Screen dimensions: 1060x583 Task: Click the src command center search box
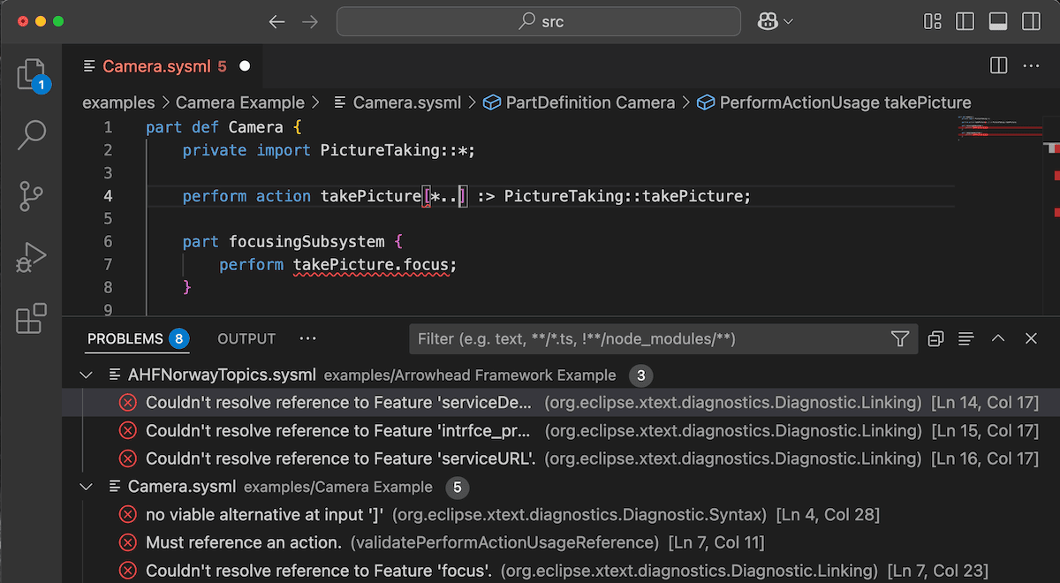[x=539, y=21]
